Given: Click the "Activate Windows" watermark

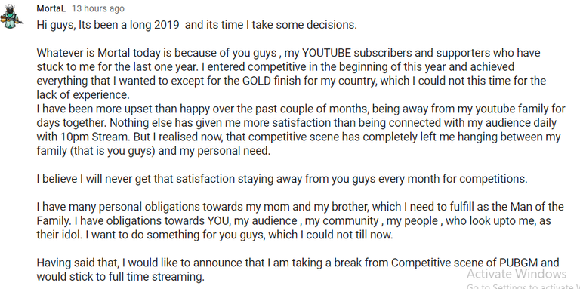Looking at the screenshot, I should [517, 274].
